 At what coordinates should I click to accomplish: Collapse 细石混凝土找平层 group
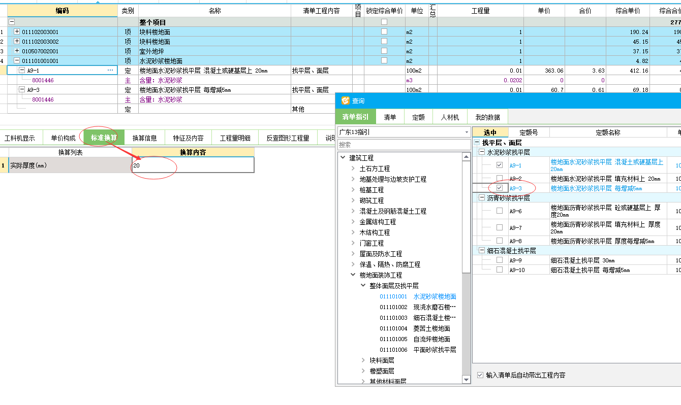(482, 250)
